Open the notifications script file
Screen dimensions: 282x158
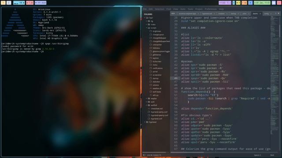(x=158, y=68)
